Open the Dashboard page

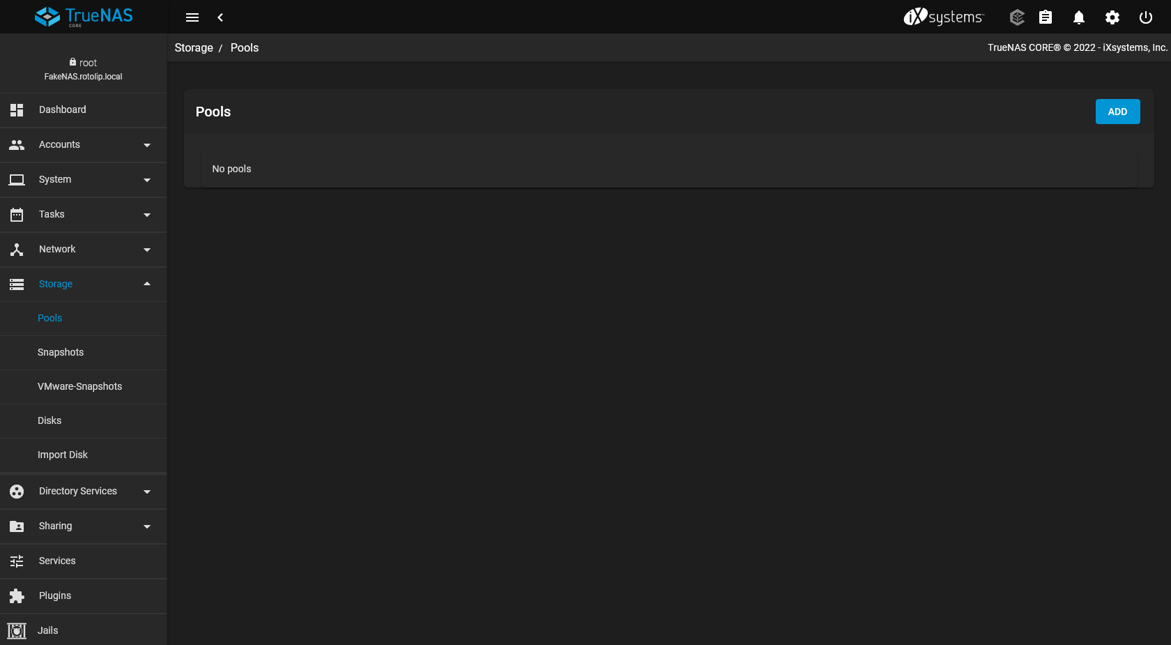click(x=84, y=110)
